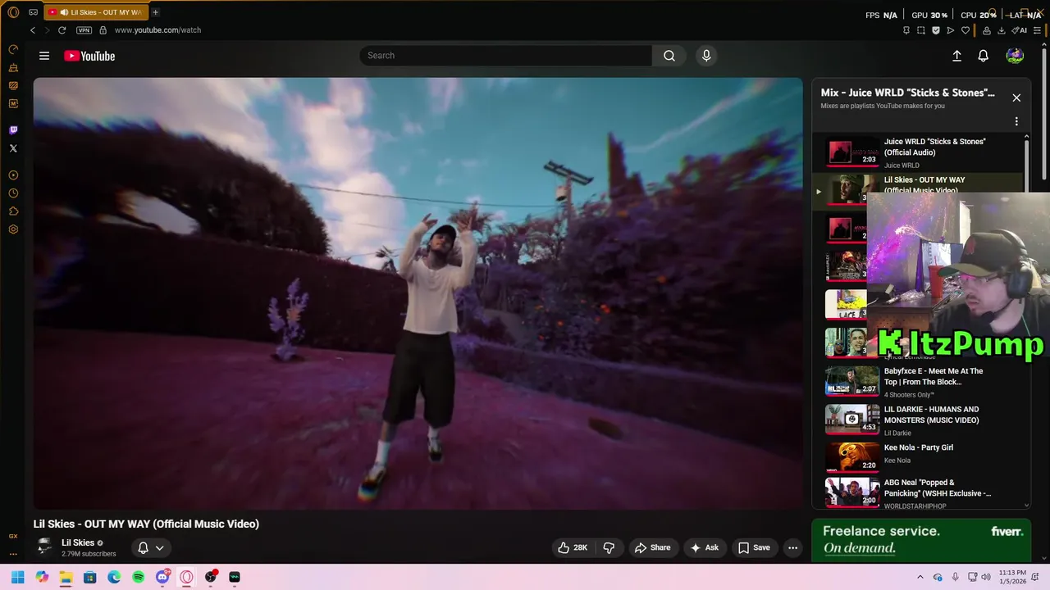Open the Opera account profile icon
This screenshot has height=590, width=1050.
[x=986, y=30]
